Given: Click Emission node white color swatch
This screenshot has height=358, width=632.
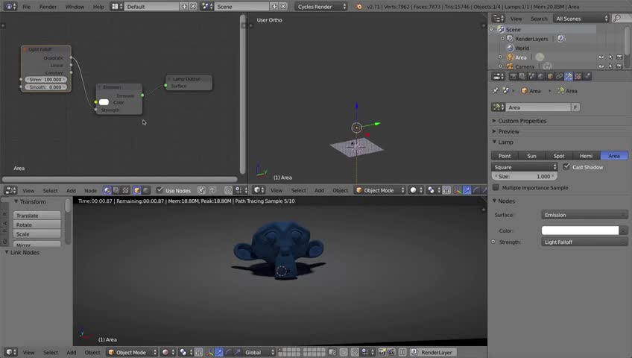Looking at the screenshot, I should pyautogui.click(x=104, y=102).
